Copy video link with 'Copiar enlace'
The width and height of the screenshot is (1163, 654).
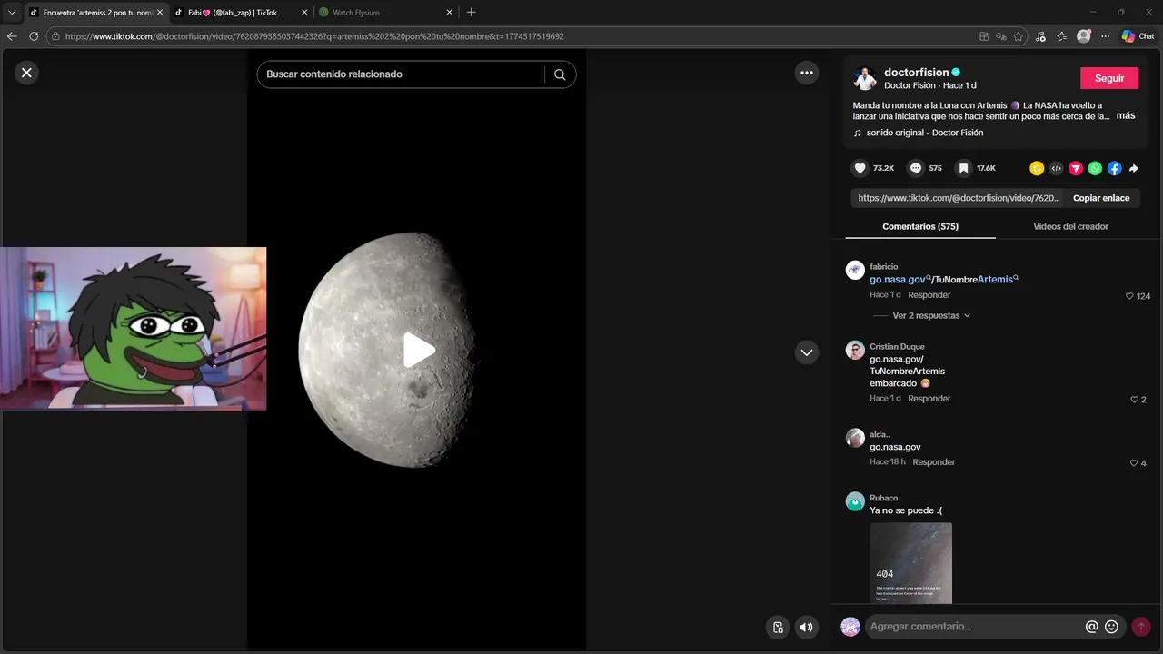coord(1101,198)
